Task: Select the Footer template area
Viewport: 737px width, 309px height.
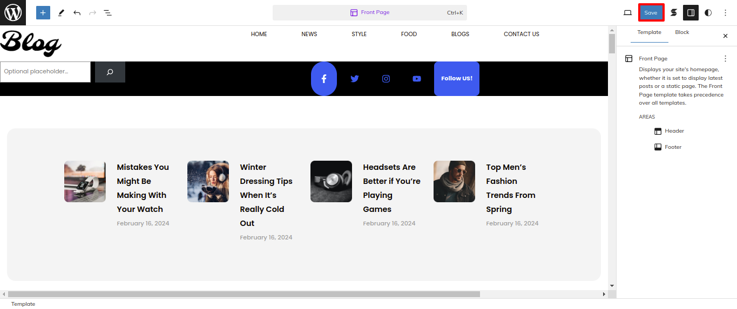Action: 673,147
